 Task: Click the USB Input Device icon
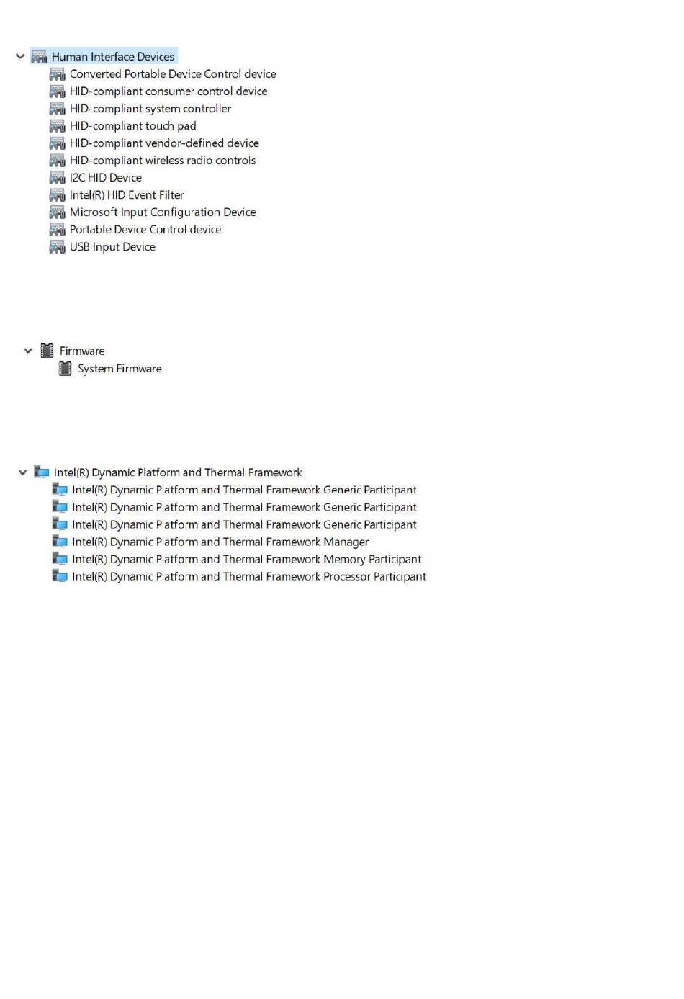[58, 247]
